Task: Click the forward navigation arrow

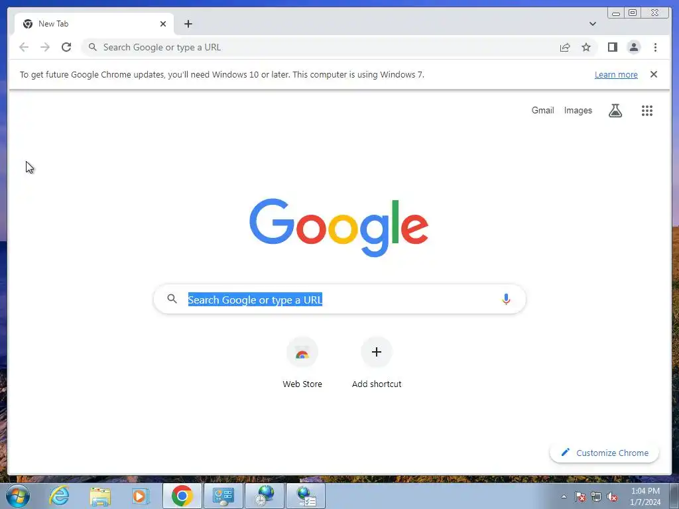Action: point(45,47)
